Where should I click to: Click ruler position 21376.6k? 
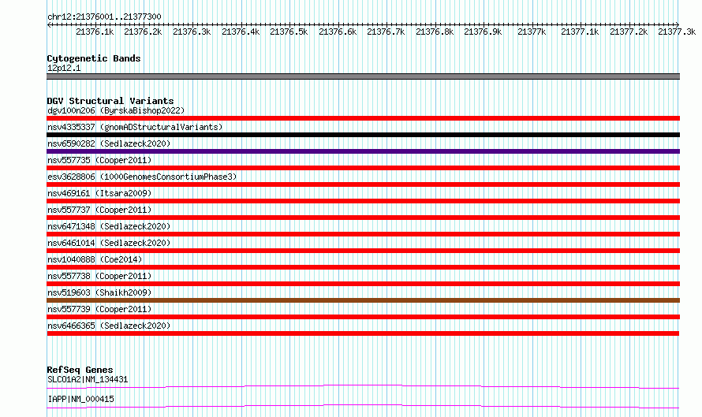coord(338,32)
